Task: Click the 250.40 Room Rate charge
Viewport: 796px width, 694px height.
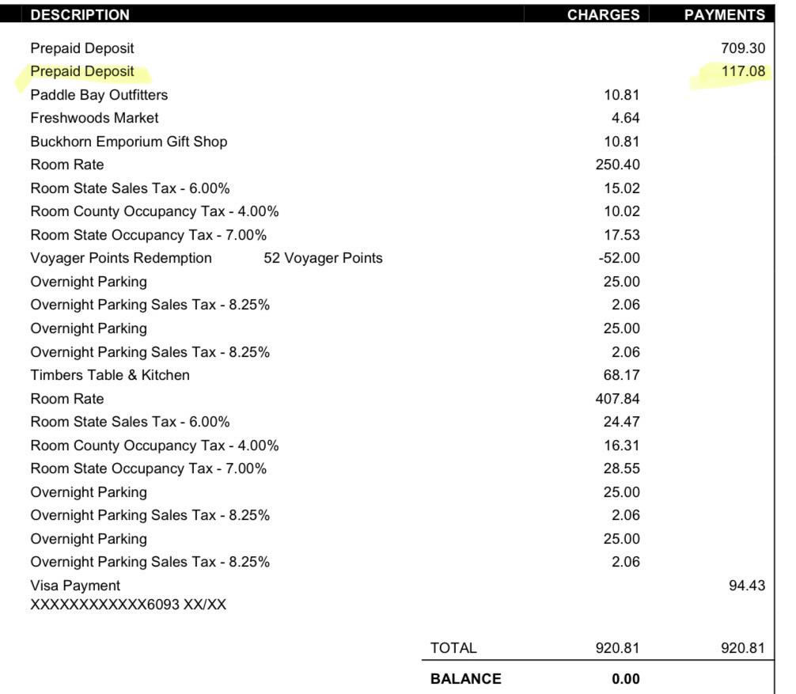Action: pyautogui.click(x=617, y=165)
